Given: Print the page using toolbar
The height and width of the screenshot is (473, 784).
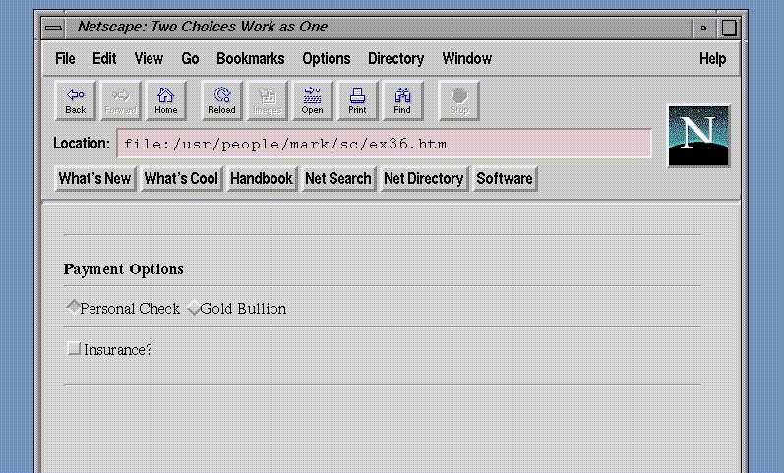Looking at the screenshot, I should (357, 100).
